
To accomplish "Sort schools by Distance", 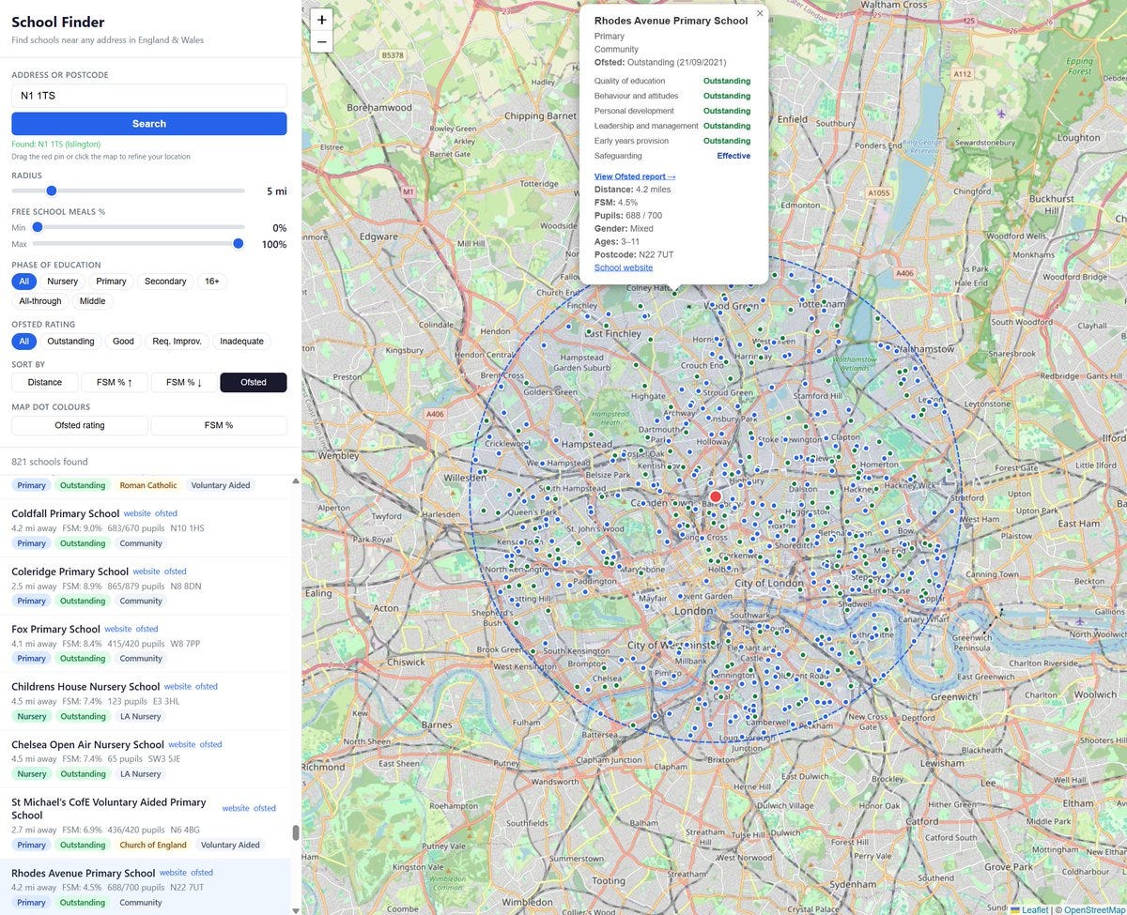I will (45, 383).
